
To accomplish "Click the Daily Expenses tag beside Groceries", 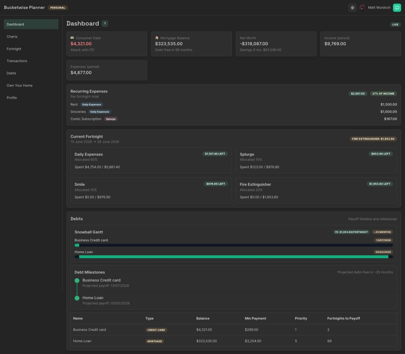I will point(100,112).
